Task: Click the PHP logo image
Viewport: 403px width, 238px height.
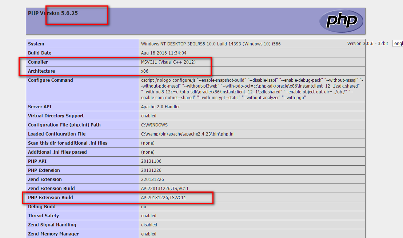Action: 341,21
